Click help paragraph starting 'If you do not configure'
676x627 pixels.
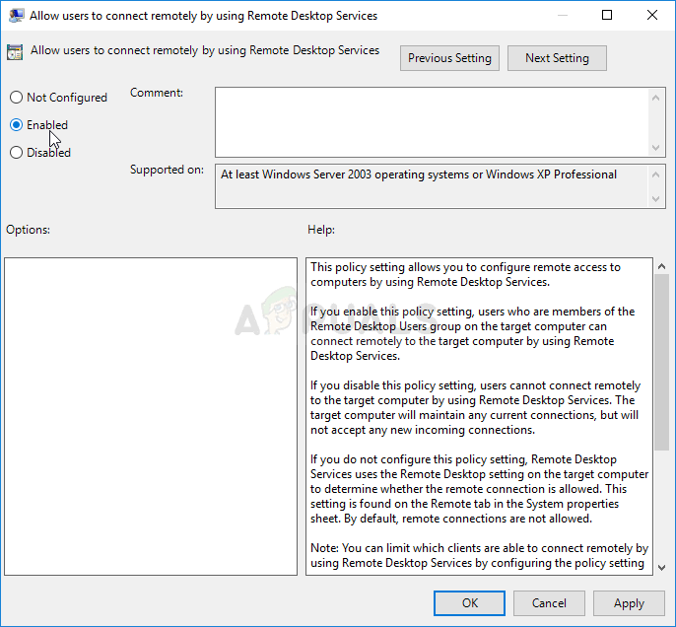[x=479, y=489]
